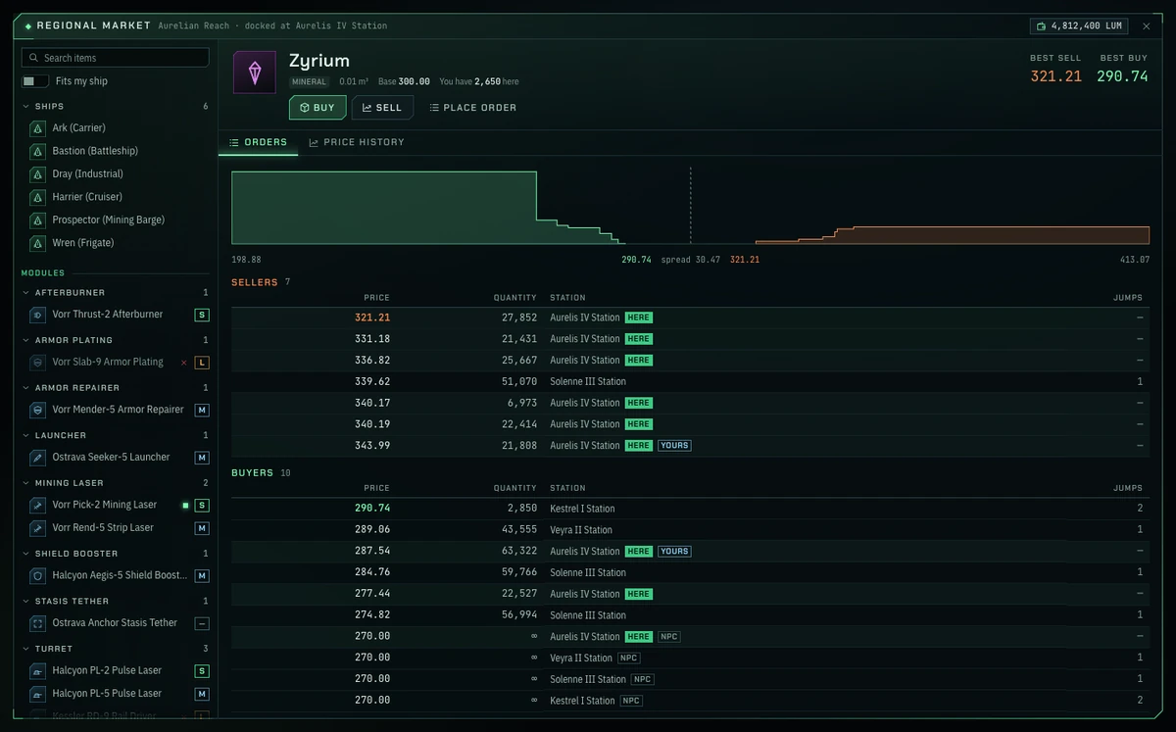Click the Regional Market diamond logo icon
1176x732 pixels.
click(28, 25)
